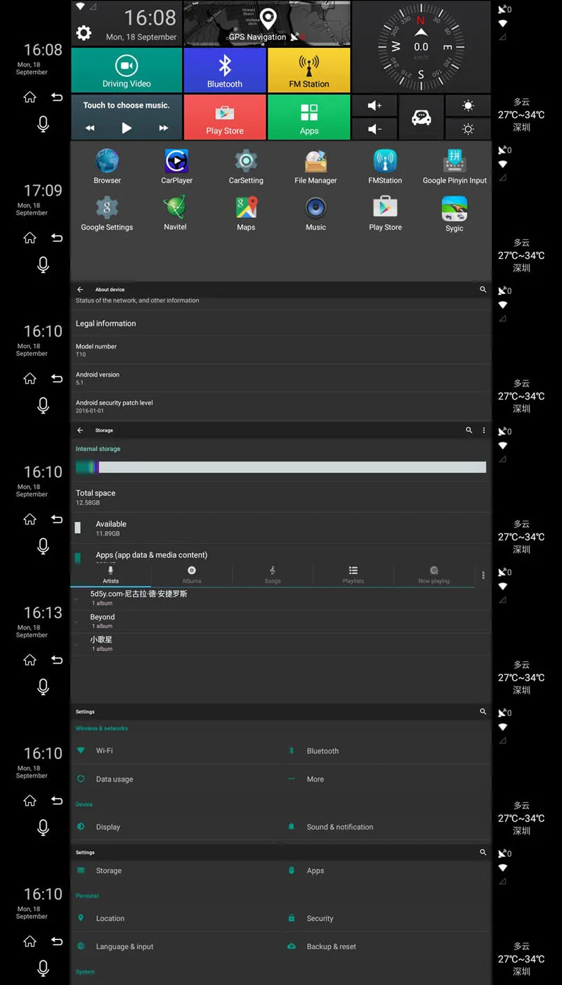Open Apps (app data & media content)
Image resolution: width=562 pixels, height=985 pixels.
(280, 554)
